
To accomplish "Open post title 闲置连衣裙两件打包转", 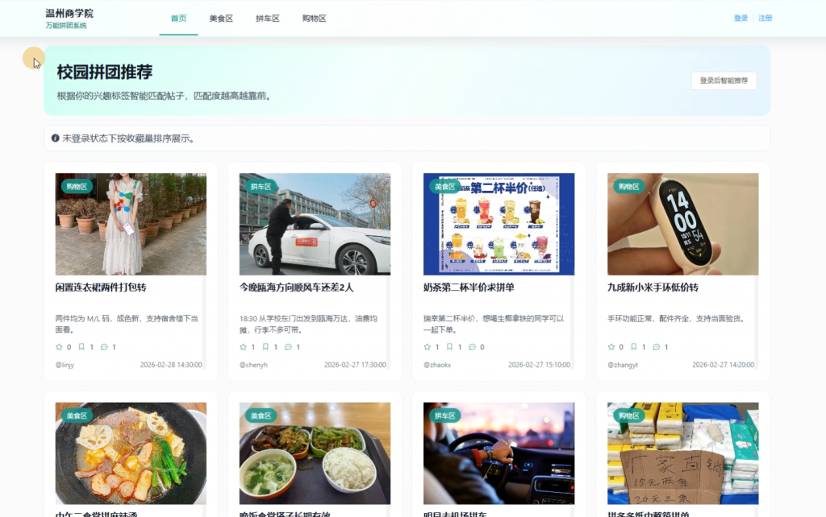I will (101, 287).
